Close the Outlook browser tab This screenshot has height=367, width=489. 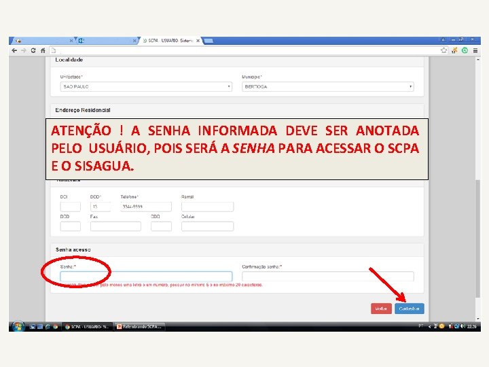[x=134, y=41]
